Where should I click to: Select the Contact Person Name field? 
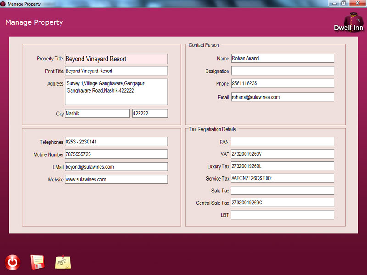(282, 59)
